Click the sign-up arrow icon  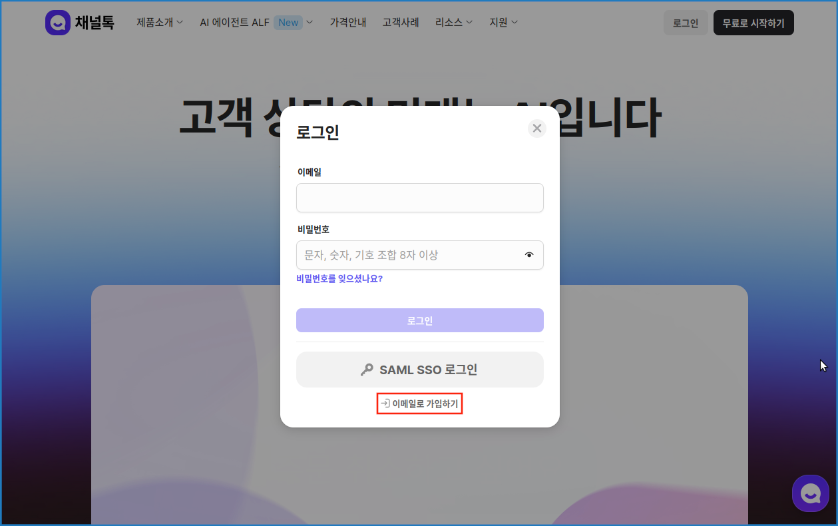coord(385,403)
